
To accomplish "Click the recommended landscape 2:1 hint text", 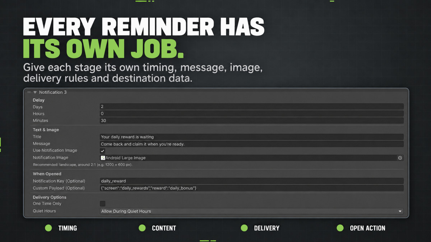I will pyautogui.click(x=83, y=165).
